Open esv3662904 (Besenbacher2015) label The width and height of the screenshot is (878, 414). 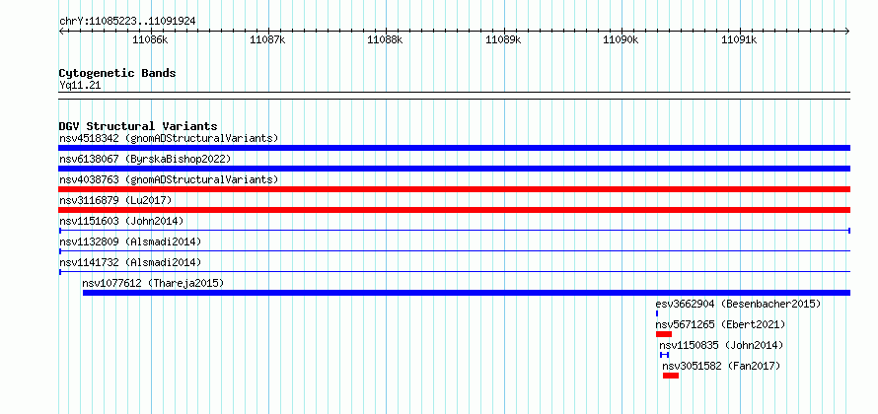[x=738, y=304]
